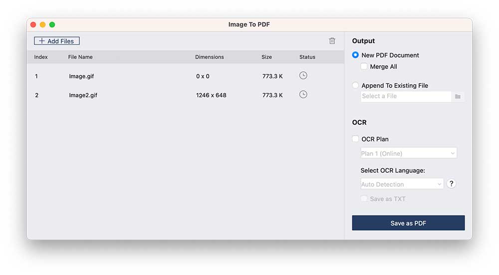Image resolution: width=499 pixels, height=275 pixels.
Task: Click the pending clock status icon for Image.gif
Action: (303, 76)
